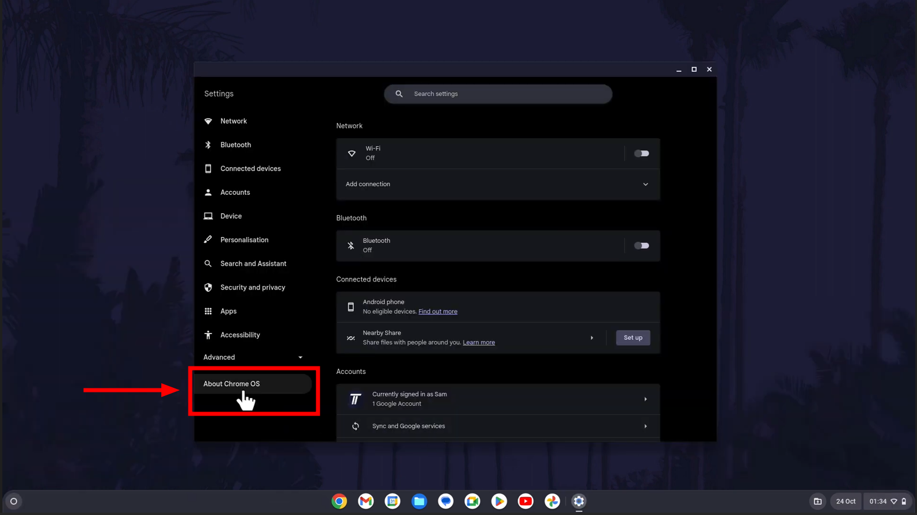Screen dimensions: 917x515
Task: Open Nearby Share details arrow
Action: point(591,338)
